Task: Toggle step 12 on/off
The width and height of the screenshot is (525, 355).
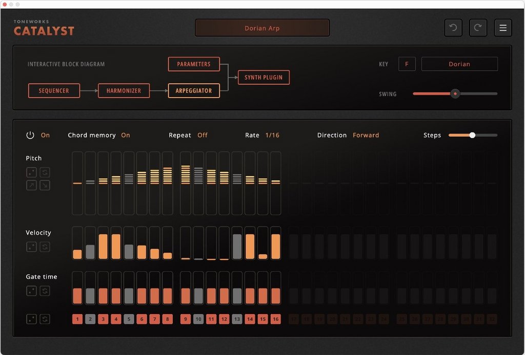Action: tap(224, 319)
